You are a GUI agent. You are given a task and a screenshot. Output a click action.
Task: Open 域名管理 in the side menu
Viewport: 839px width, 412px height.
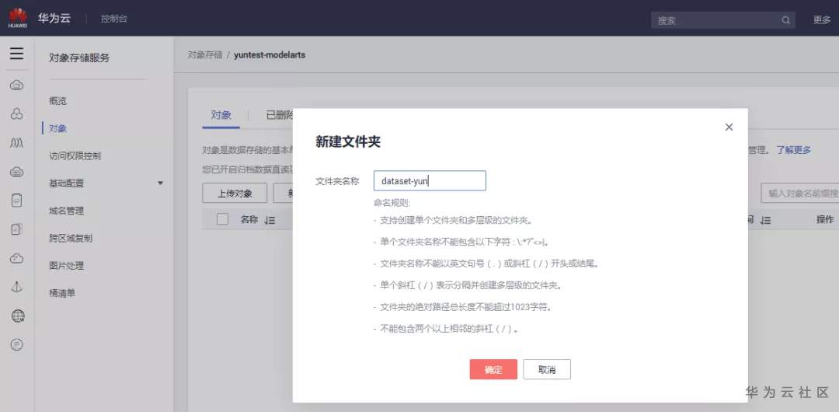tap(66, 211)
